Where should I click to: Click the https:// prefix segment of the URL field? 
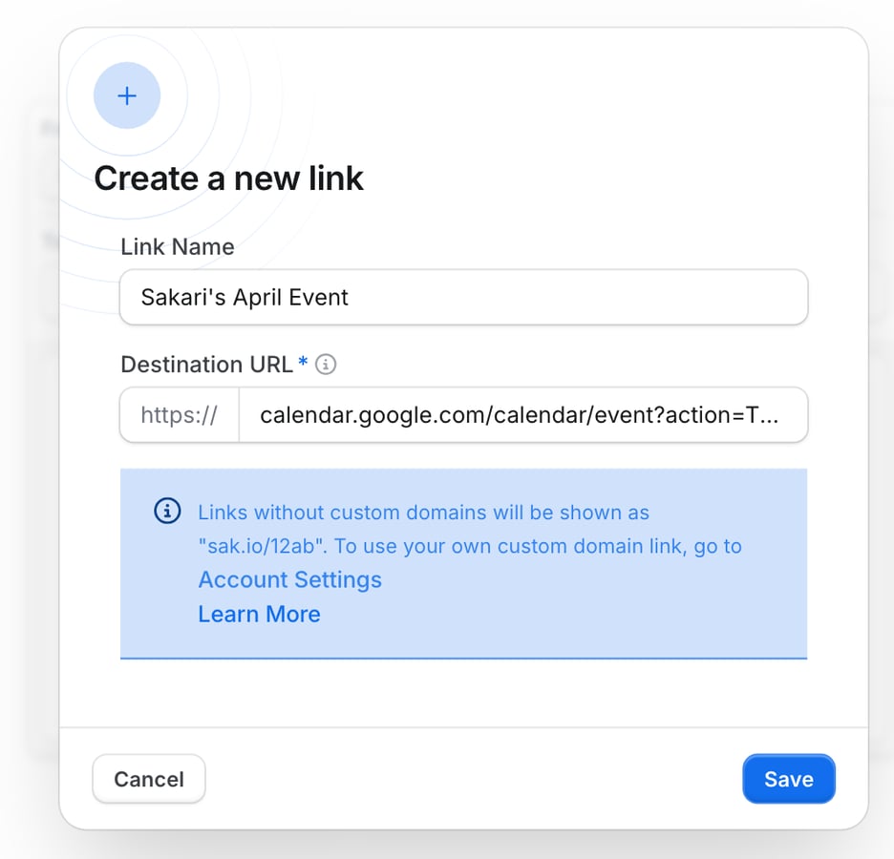point(179,415)
